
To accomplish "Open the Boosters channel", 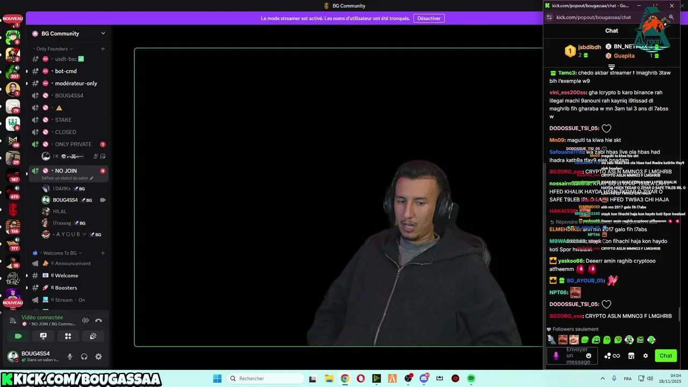I will click(68, 288).
